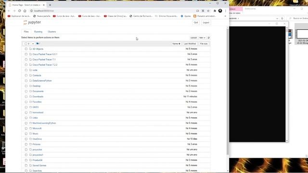Go to browser home page icon
The image size is (308, 173).
tap(25, 11)
